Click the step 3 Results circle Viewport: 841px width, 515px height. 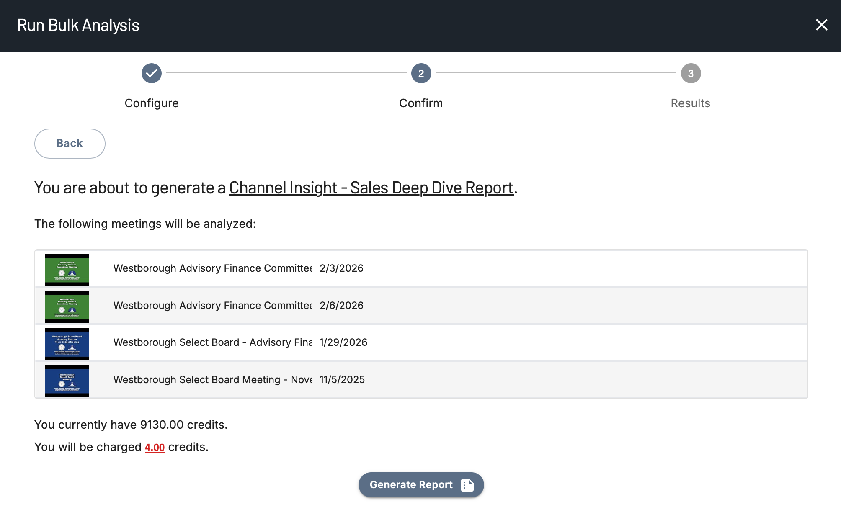pyautogui.click(x=691, y=73)
